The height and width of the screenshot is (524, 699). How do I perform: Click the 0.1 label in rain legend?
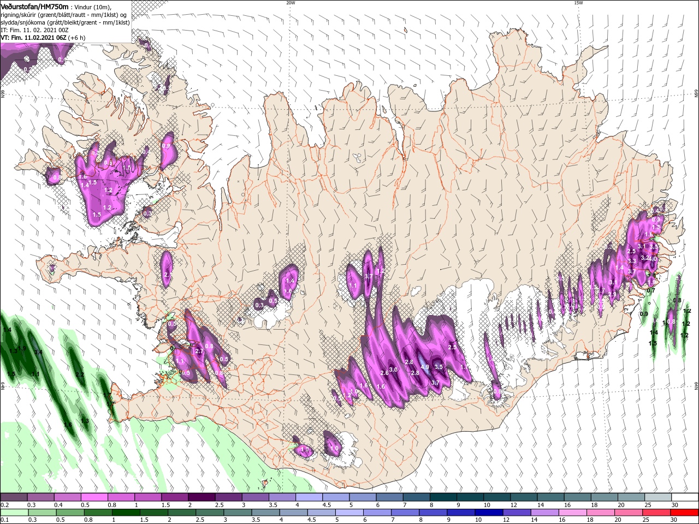tap(5, 520)
